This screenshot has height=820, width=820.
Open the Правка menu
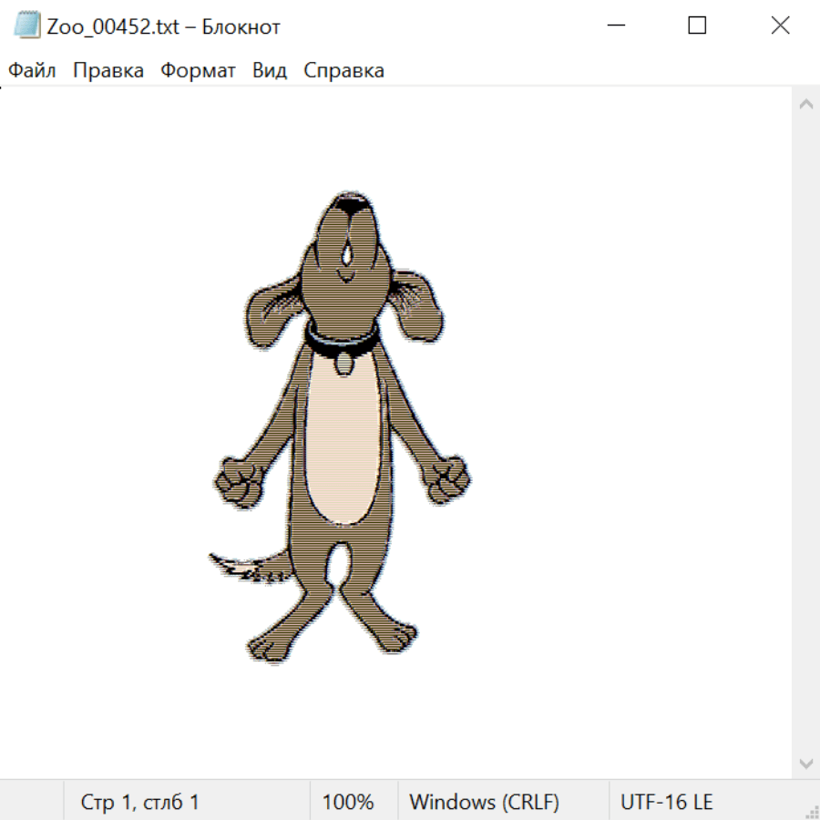pyautogui.click(x=108, y=71)
